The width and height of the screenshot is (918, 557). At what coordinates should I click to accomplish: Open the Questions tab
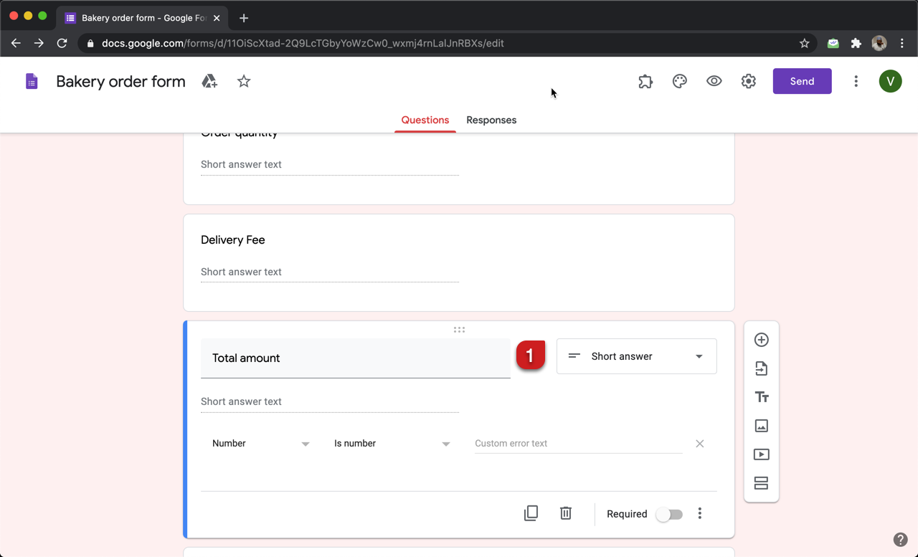[425, 120]
